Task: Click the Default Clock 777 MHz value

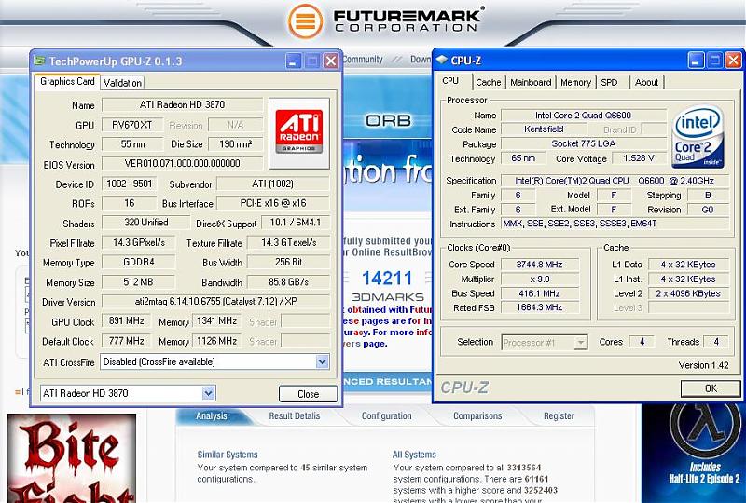Action: [127, 341]
